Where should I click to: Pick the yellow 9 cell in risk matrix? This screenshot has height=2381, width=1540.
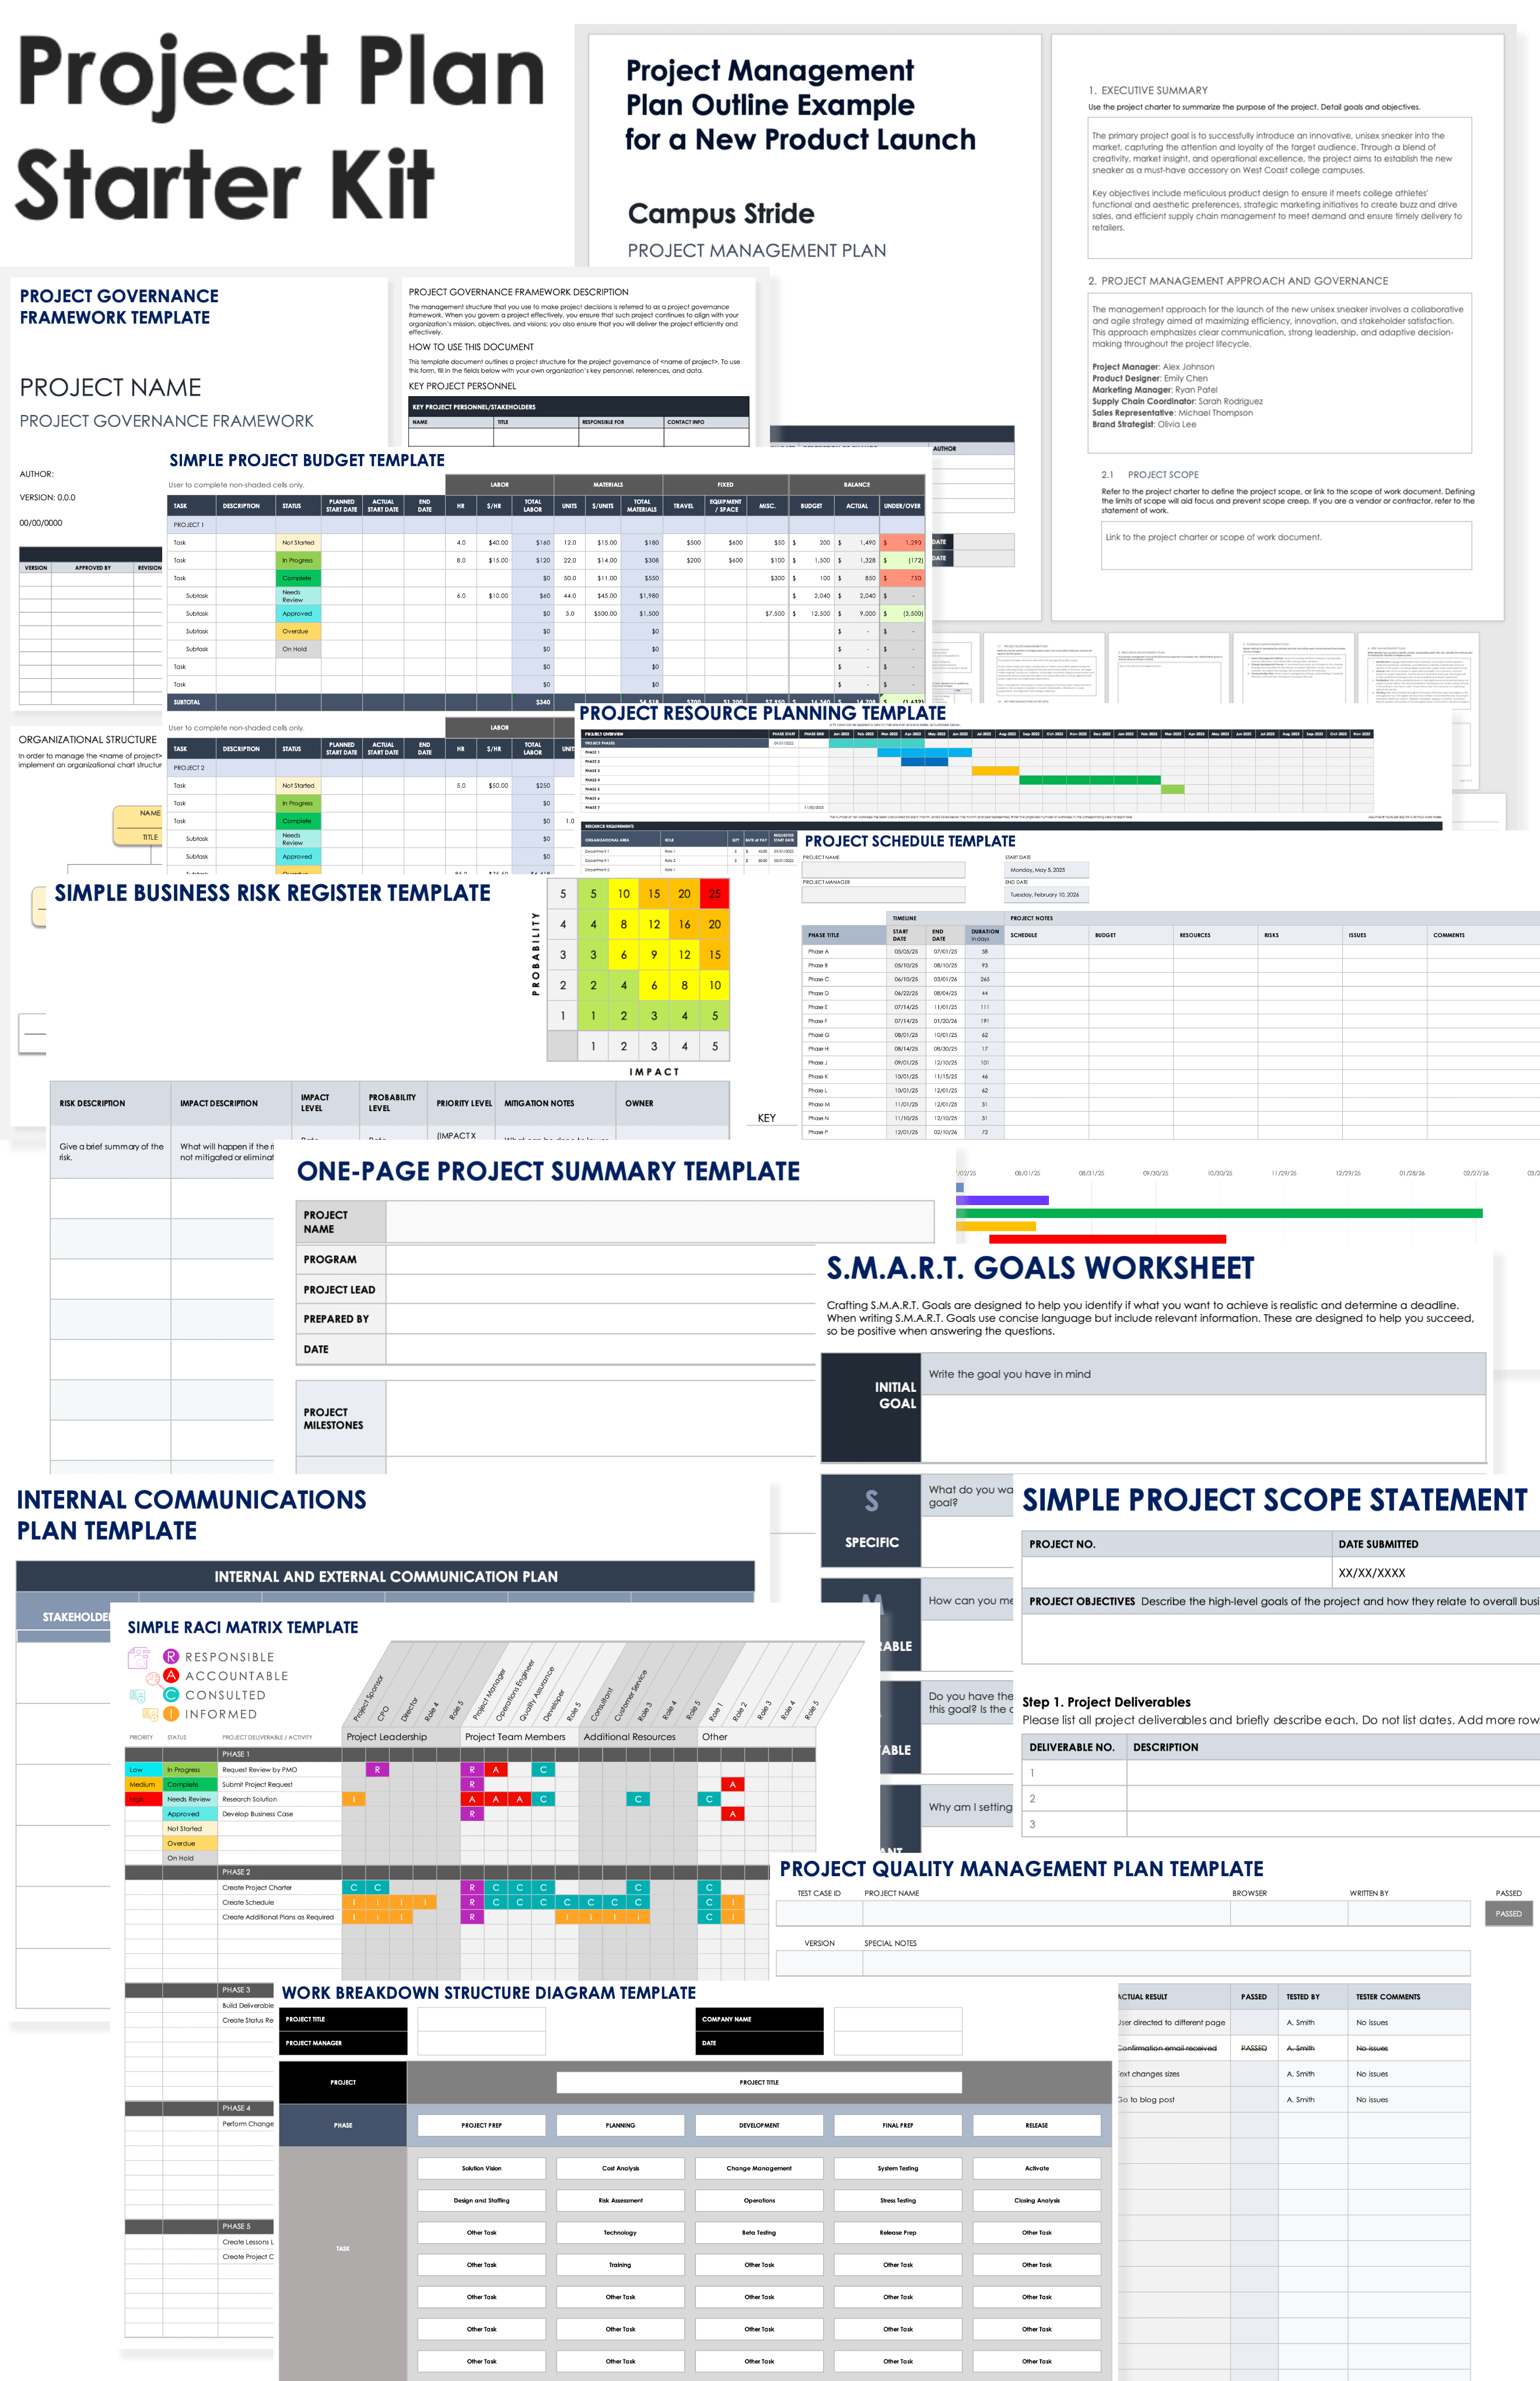pos(654,954)
